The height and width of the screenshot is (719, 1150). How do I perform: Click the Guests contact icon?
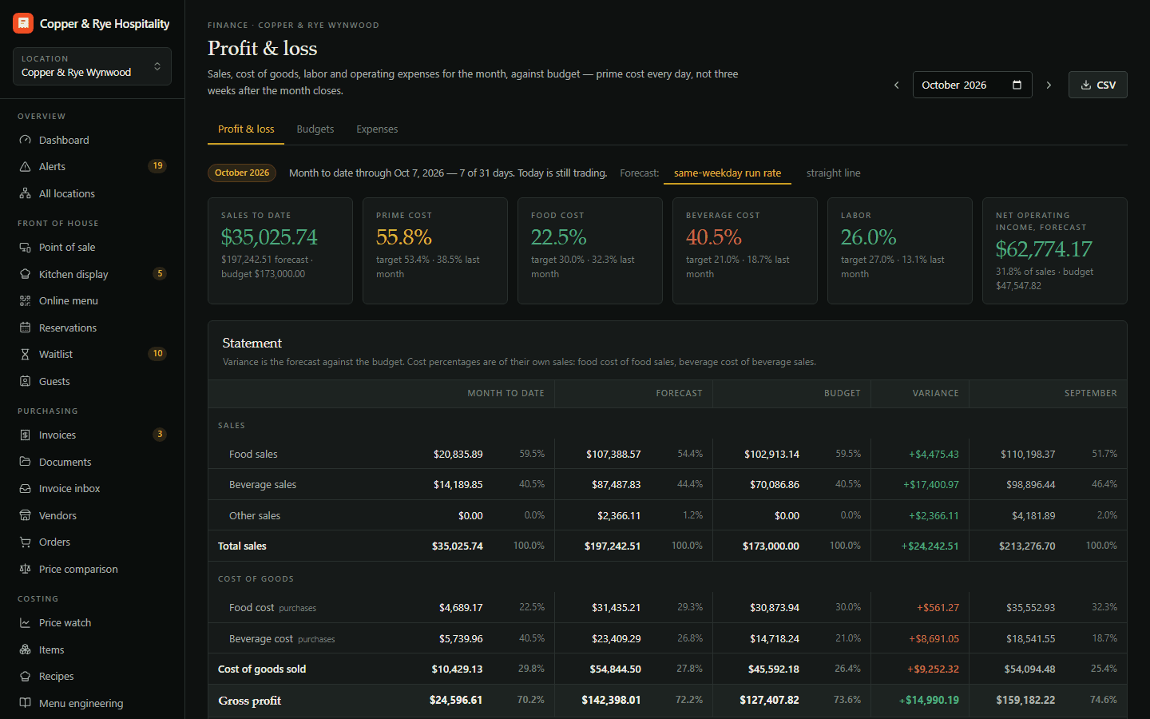click(x=25, y=381)
